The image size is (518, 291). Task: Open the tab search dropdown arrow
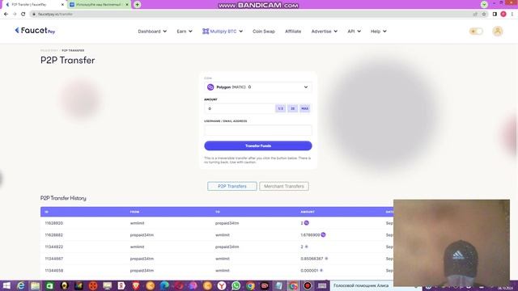pyautogui.click(x=484, y=5)
